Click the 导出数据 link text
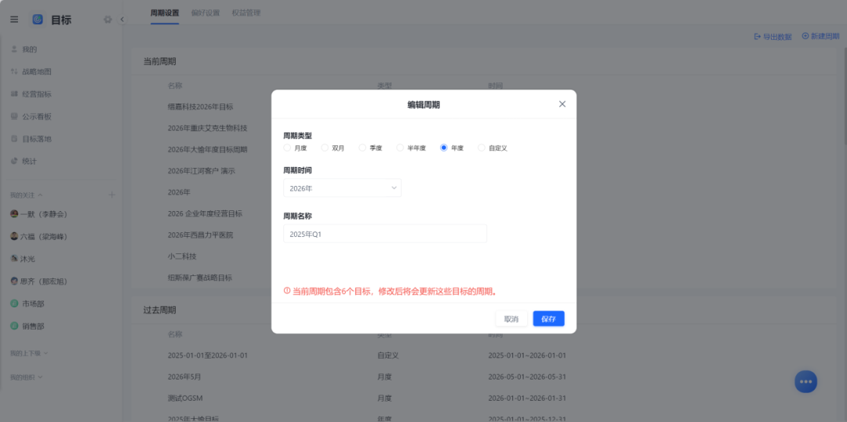Viewport: 847px width, 422px height. click(x=777, y=37)
